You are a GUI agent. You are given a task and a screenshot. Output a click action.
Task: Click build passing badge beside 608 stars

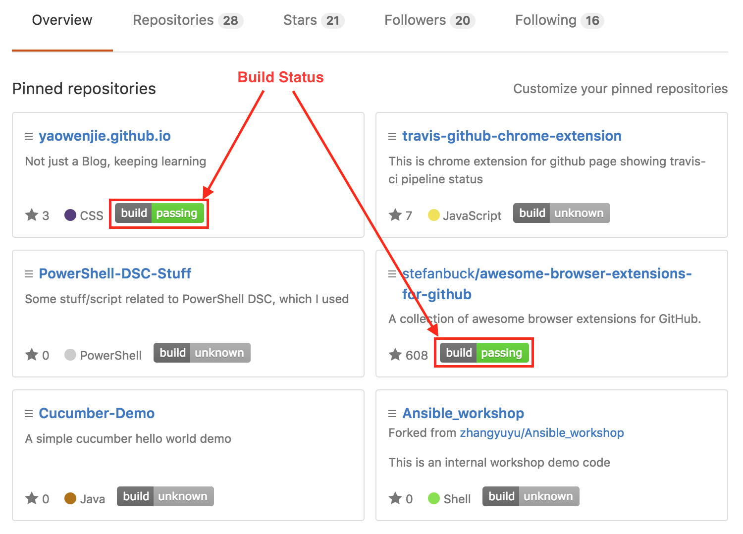[x=484, y=353]
